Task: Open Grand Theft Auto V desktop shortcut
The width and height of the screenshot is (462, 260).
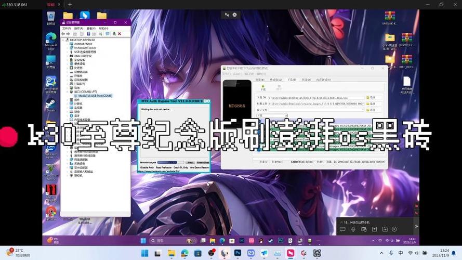Action: tap(51, 172)
